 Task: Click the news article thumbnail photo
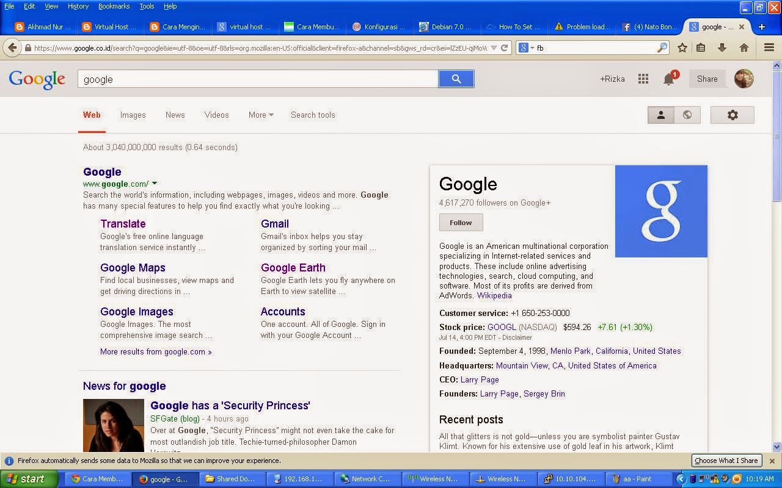point(114,425)
